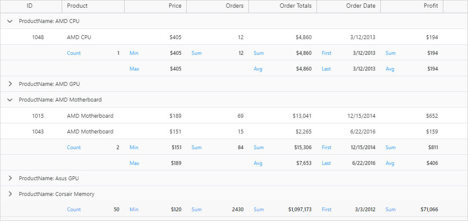This screenshot has height=221, width=468.
Task: Expand the AMD GPU product group
Action: tap(10, 84)
